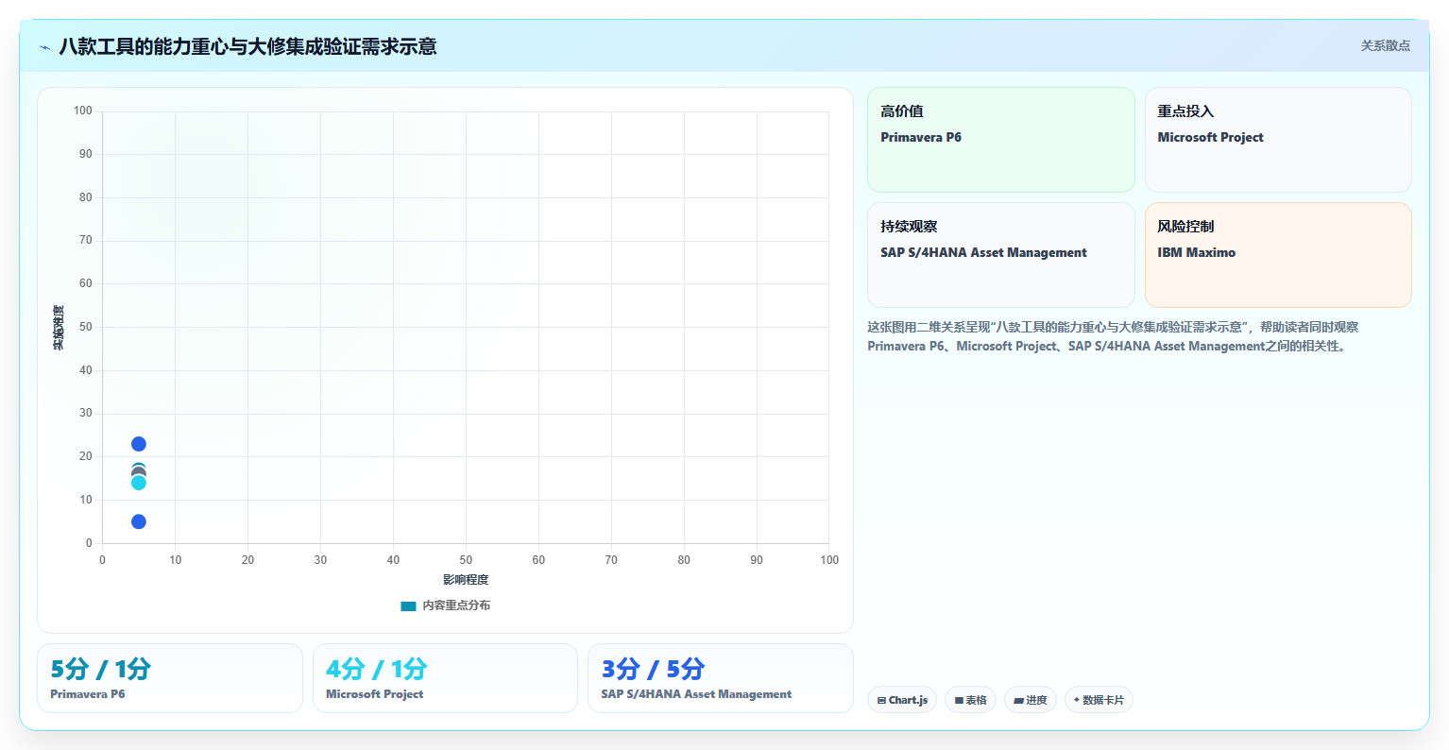Screen dimensions: 1449x750
Task: Click the Chart.js tag
Action: pyautogui.click(x=902, y=700)
